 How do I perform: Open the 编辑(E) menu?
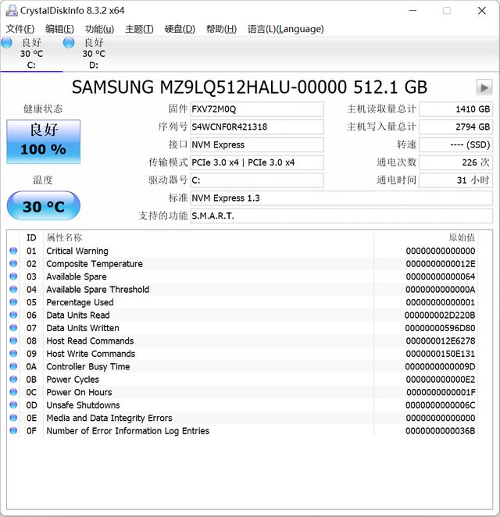point(59,29)
